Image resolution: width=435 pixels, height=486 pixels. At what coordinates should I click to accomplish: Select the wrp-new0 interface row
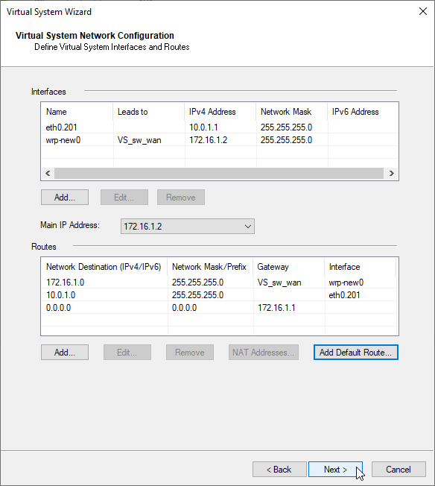[x=219, y=140]
